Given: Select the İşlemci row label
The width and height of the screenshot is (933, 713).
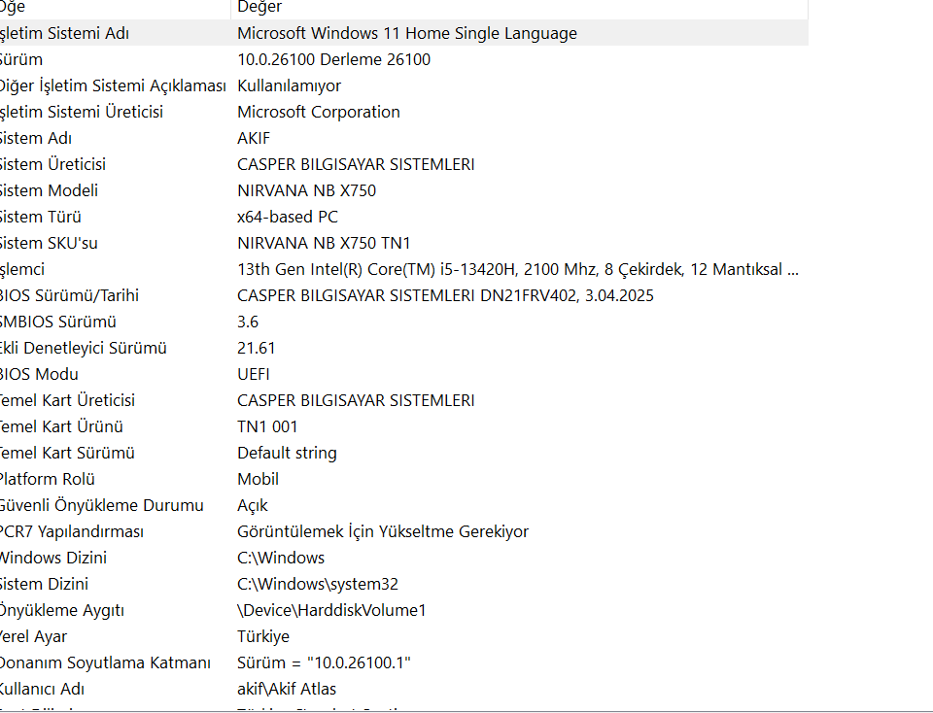Looking at the screenshot, I should pos(22,269).
